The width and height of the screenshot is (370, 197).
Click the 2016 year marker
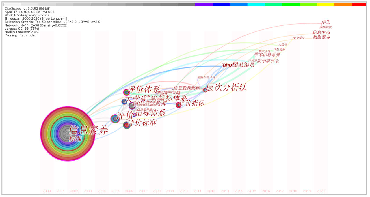tap(266, 191)
